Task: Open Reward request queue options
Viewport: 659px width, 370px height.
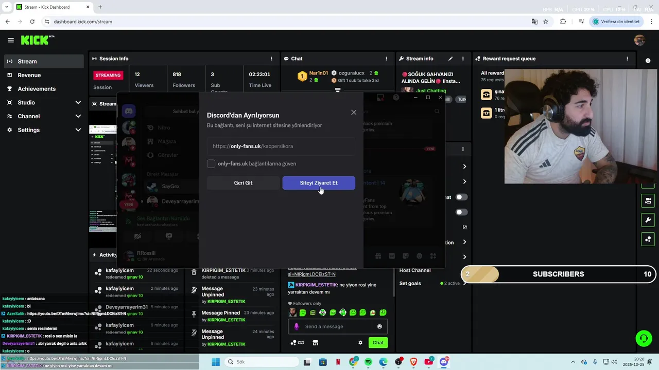Action: [627, 59]
